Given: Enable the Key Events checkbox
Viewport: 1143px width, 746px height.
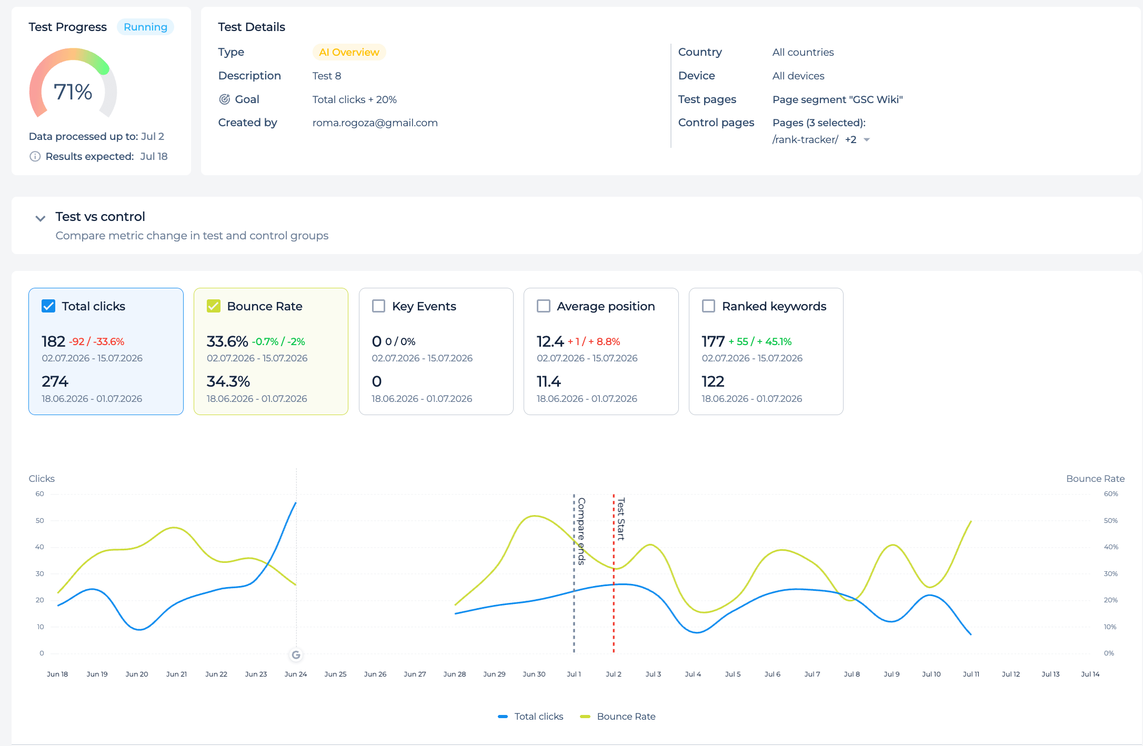Looking at the screenshot, I should pyautogui.click(x=378, y=306).
